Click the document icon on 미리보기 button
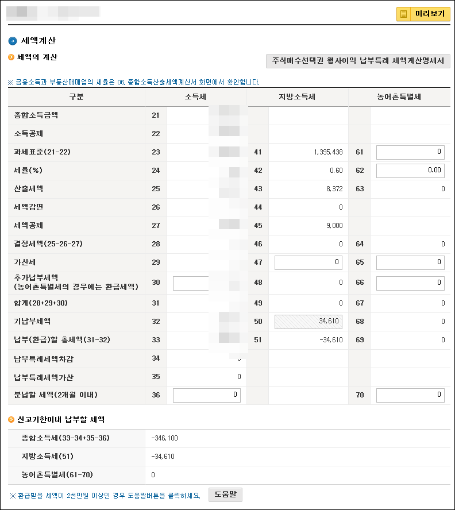 (403, 14)
